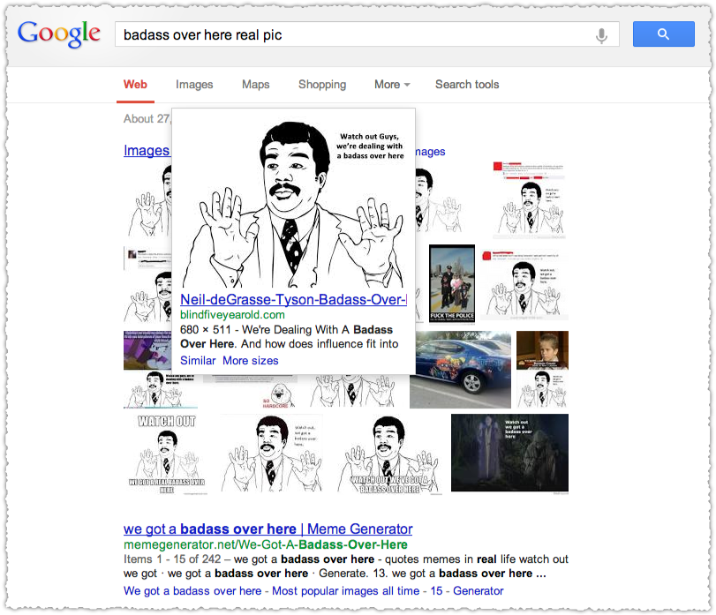This screenshot has height=615, width=716.
Task: Open the child photo with meme thumbnail
Action: click(542, 370)
